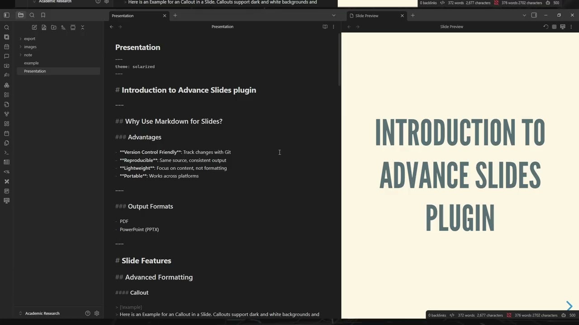The image size is (579, 325).
Task: Navigate back in Presentation pane
Action: 111,27
